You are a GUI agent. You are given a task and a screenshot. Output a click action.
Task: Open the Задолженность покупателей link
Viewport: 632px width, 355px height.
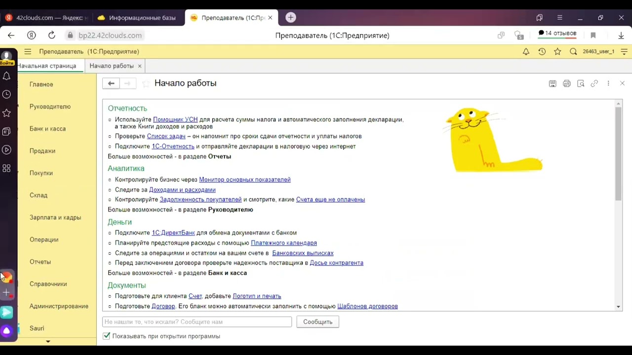coord(200,200)
